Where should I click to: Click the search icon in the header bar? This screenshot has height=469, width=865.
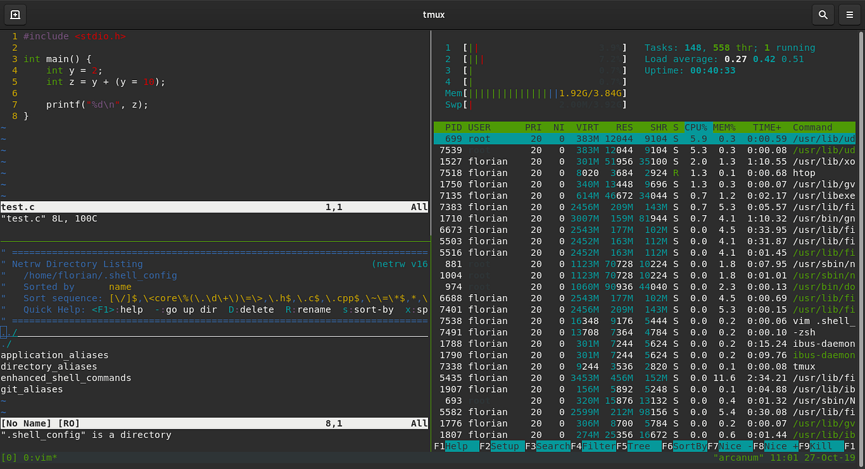(822, 14)
